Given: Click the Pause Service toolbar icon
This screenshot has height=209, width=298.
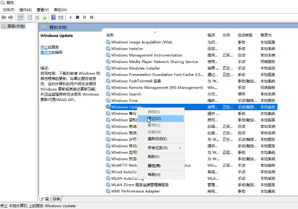Looking at the screenshot, I should [84, 17].
